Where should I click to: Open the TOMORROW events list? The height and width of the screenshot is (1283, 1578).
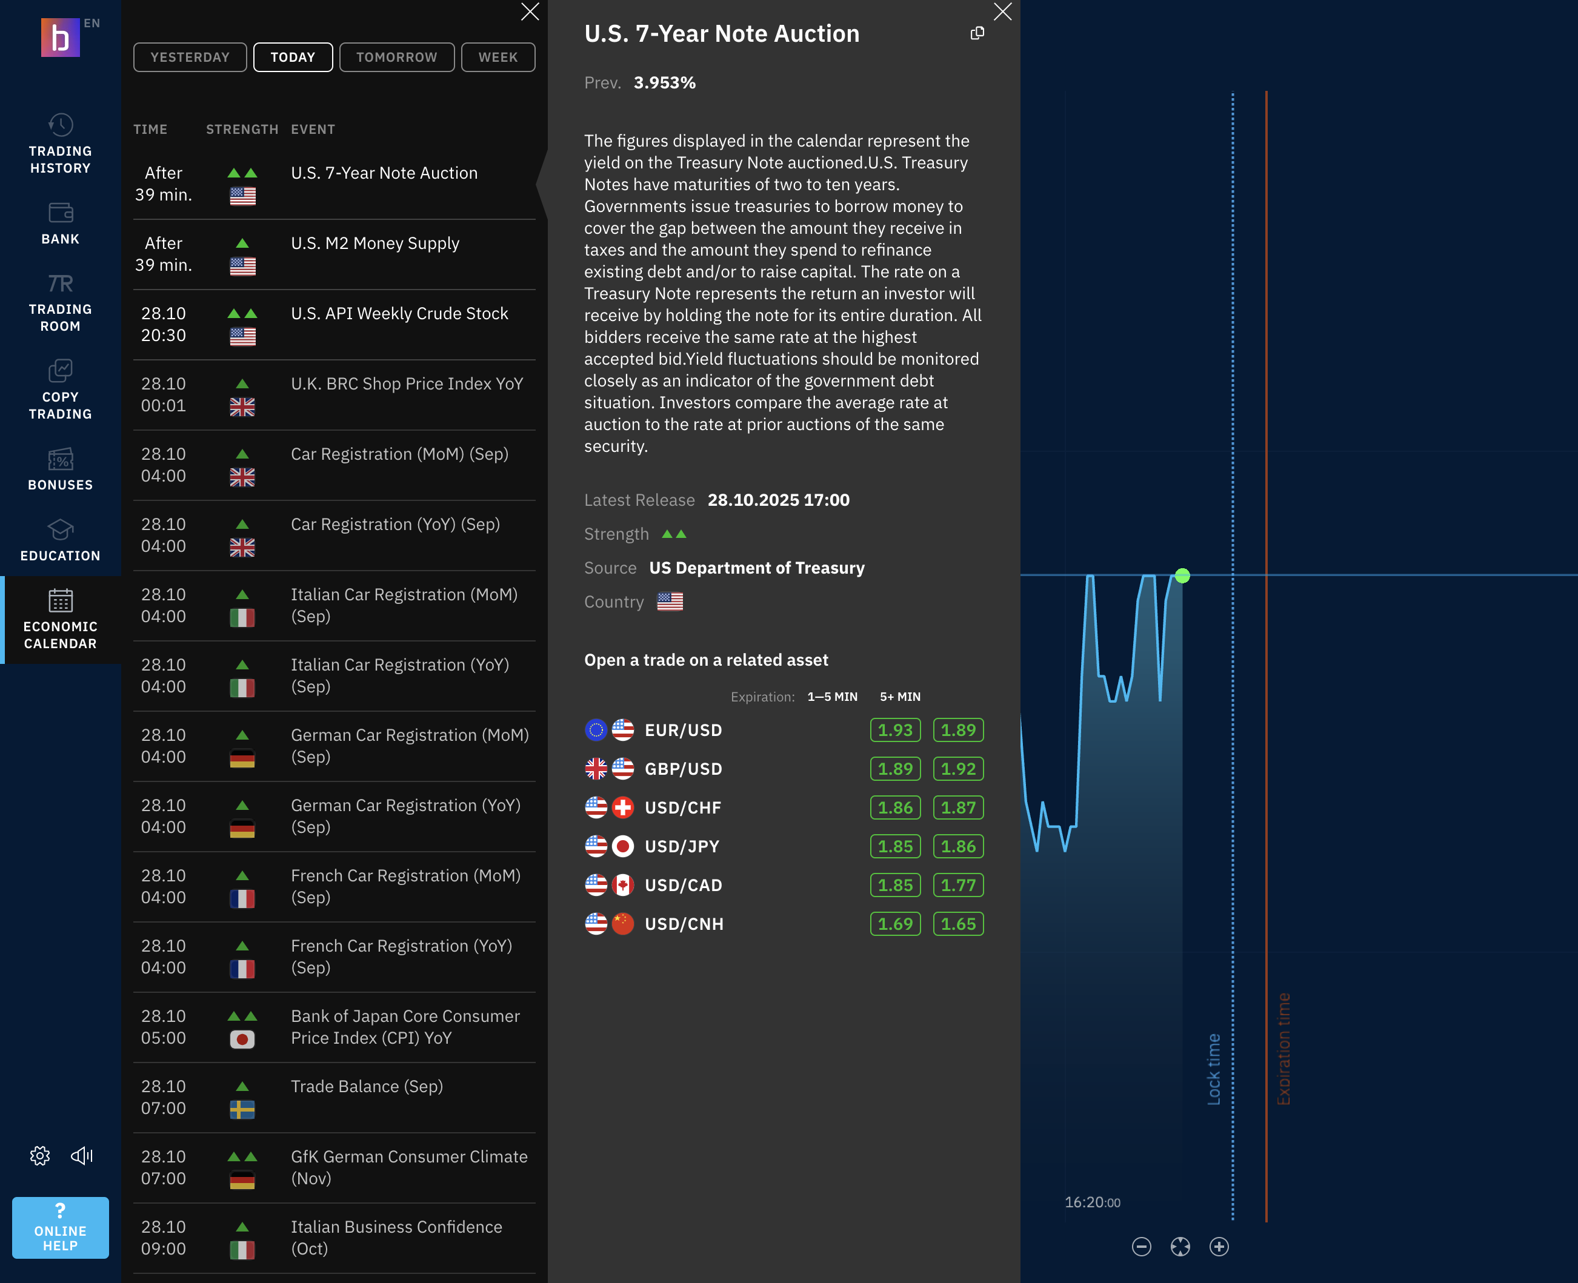pyautogui.click(x=396, y=57)
